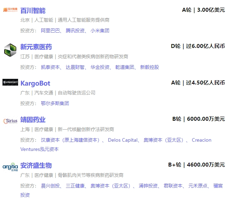Click the 骨骼肌肉关节等疾病新药研发商 description text
Image resolution: width=234 pixels, height=201 pixels.
[x=91, y=175]
